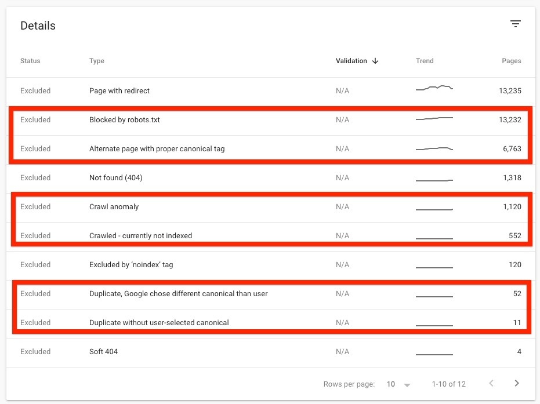Sort by the Type column header
540x404 pixels.
(x=97, y=61)
